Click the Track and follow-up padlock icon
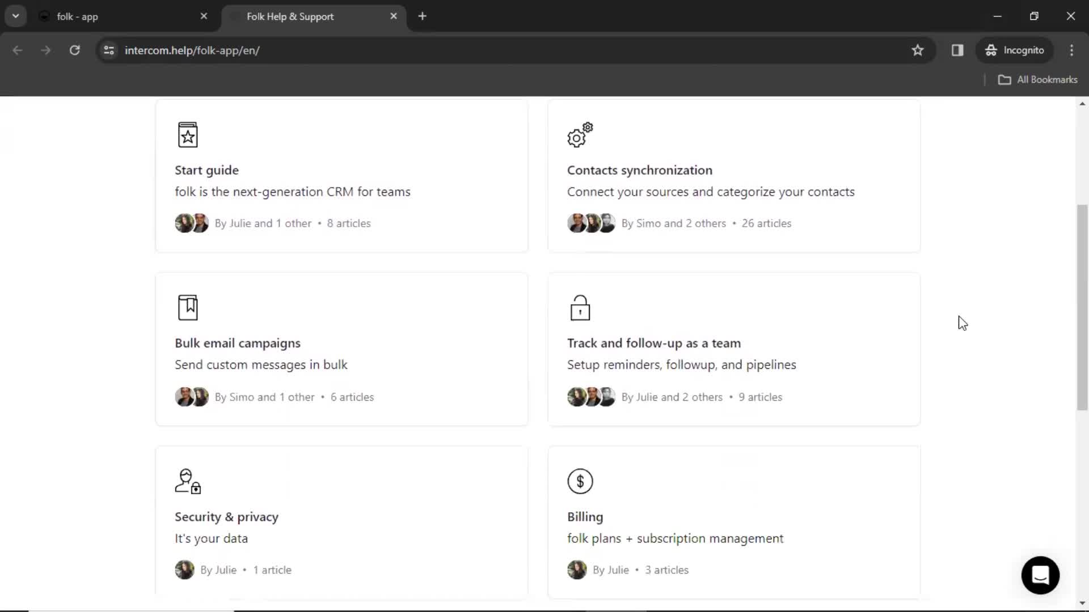 coord(580,308)
